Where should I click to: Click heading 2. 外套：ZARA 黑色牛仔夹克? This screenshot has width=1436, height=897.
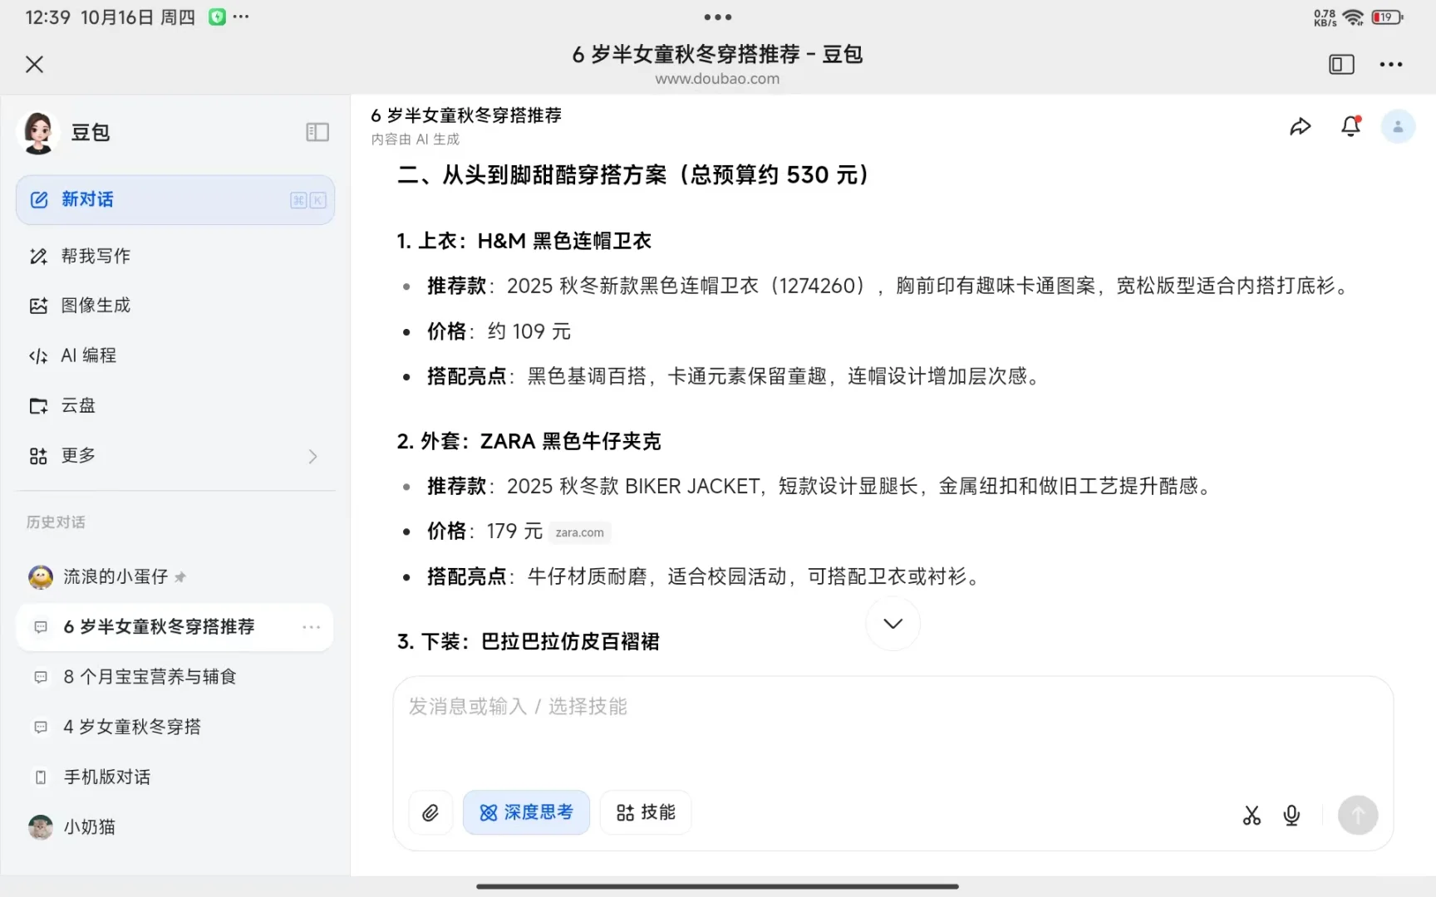click(x=529, y=441)
